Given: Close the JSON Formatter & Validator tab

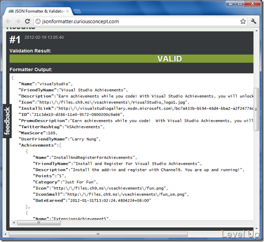Looking at the screenshot, I should pos(67,11).
